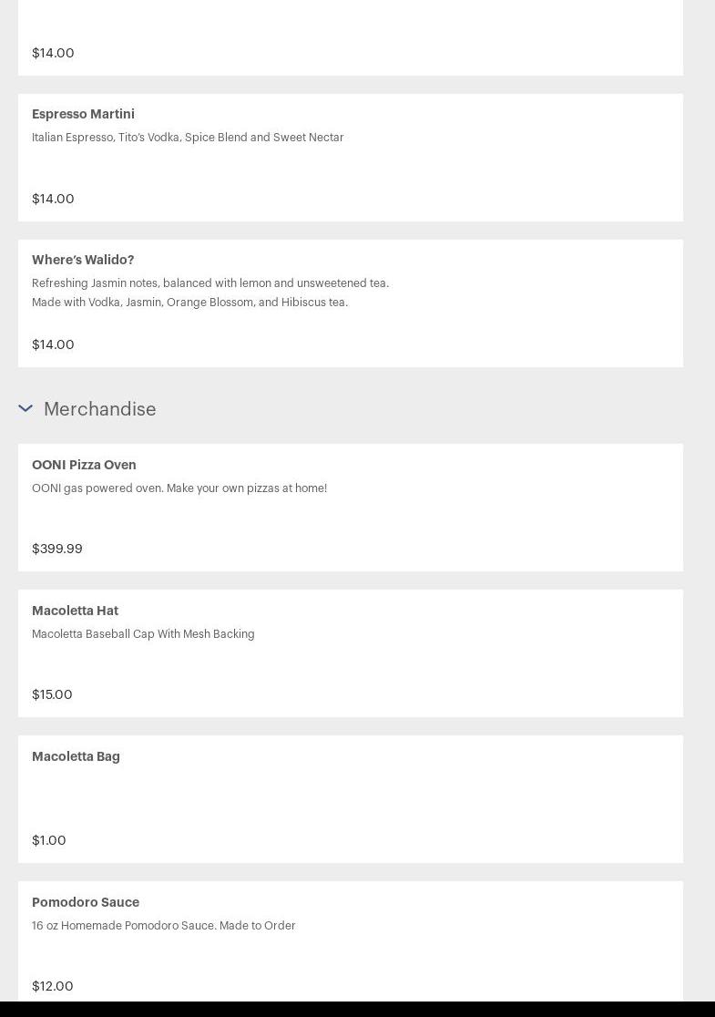Image resolution: width=715 pixels, height=1017 pixels.
Task: Open the OONI Pizza Oven item
Action: [x=84, y=465]
